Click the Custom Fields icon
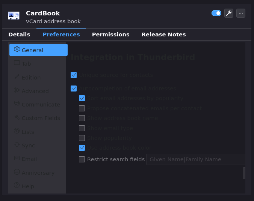The image size is (254, 201). click(17, 117)
